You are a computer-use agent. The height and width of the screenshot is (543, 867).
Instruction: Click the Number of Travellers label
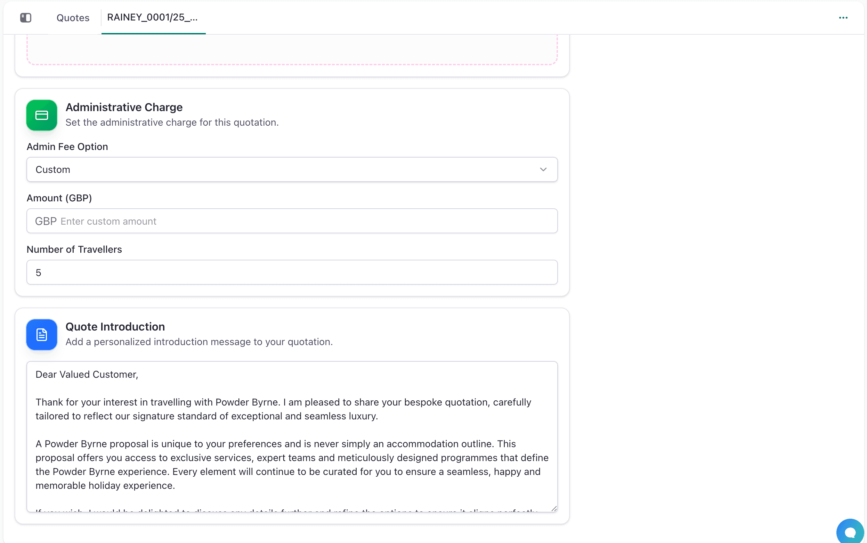pos(74,249)
